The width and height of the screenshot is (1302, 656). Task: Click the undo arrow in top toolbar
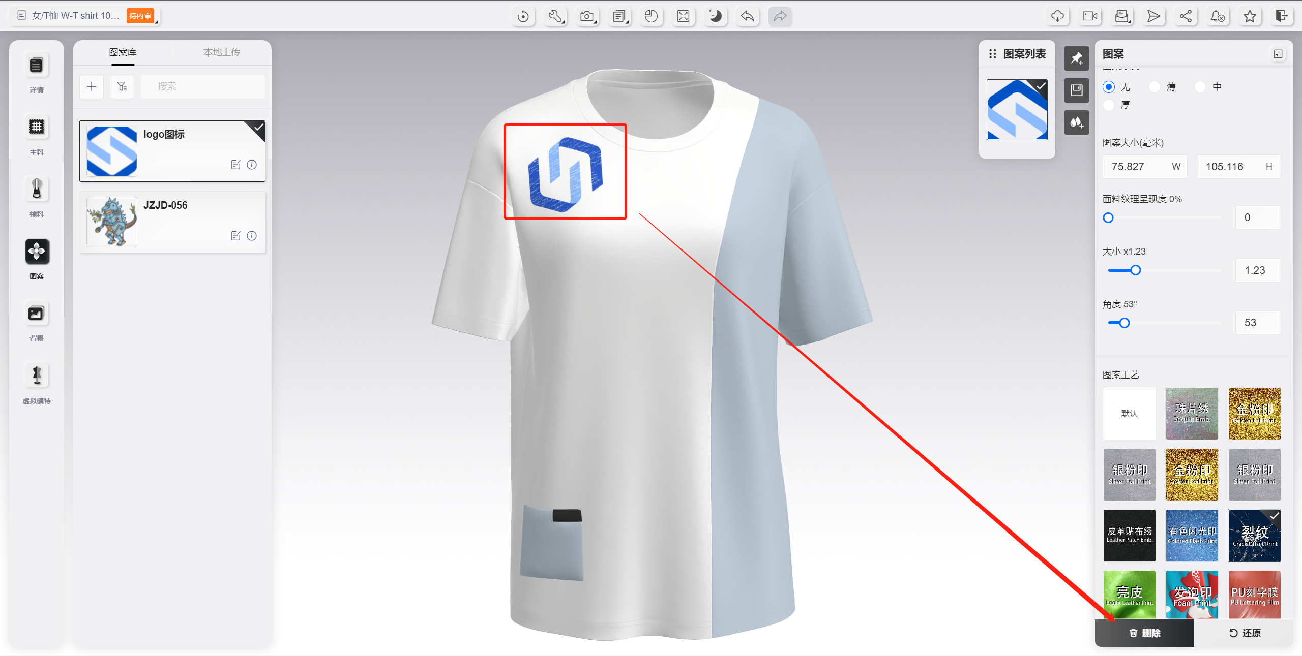pyautogui.click(x=747, y=16)
